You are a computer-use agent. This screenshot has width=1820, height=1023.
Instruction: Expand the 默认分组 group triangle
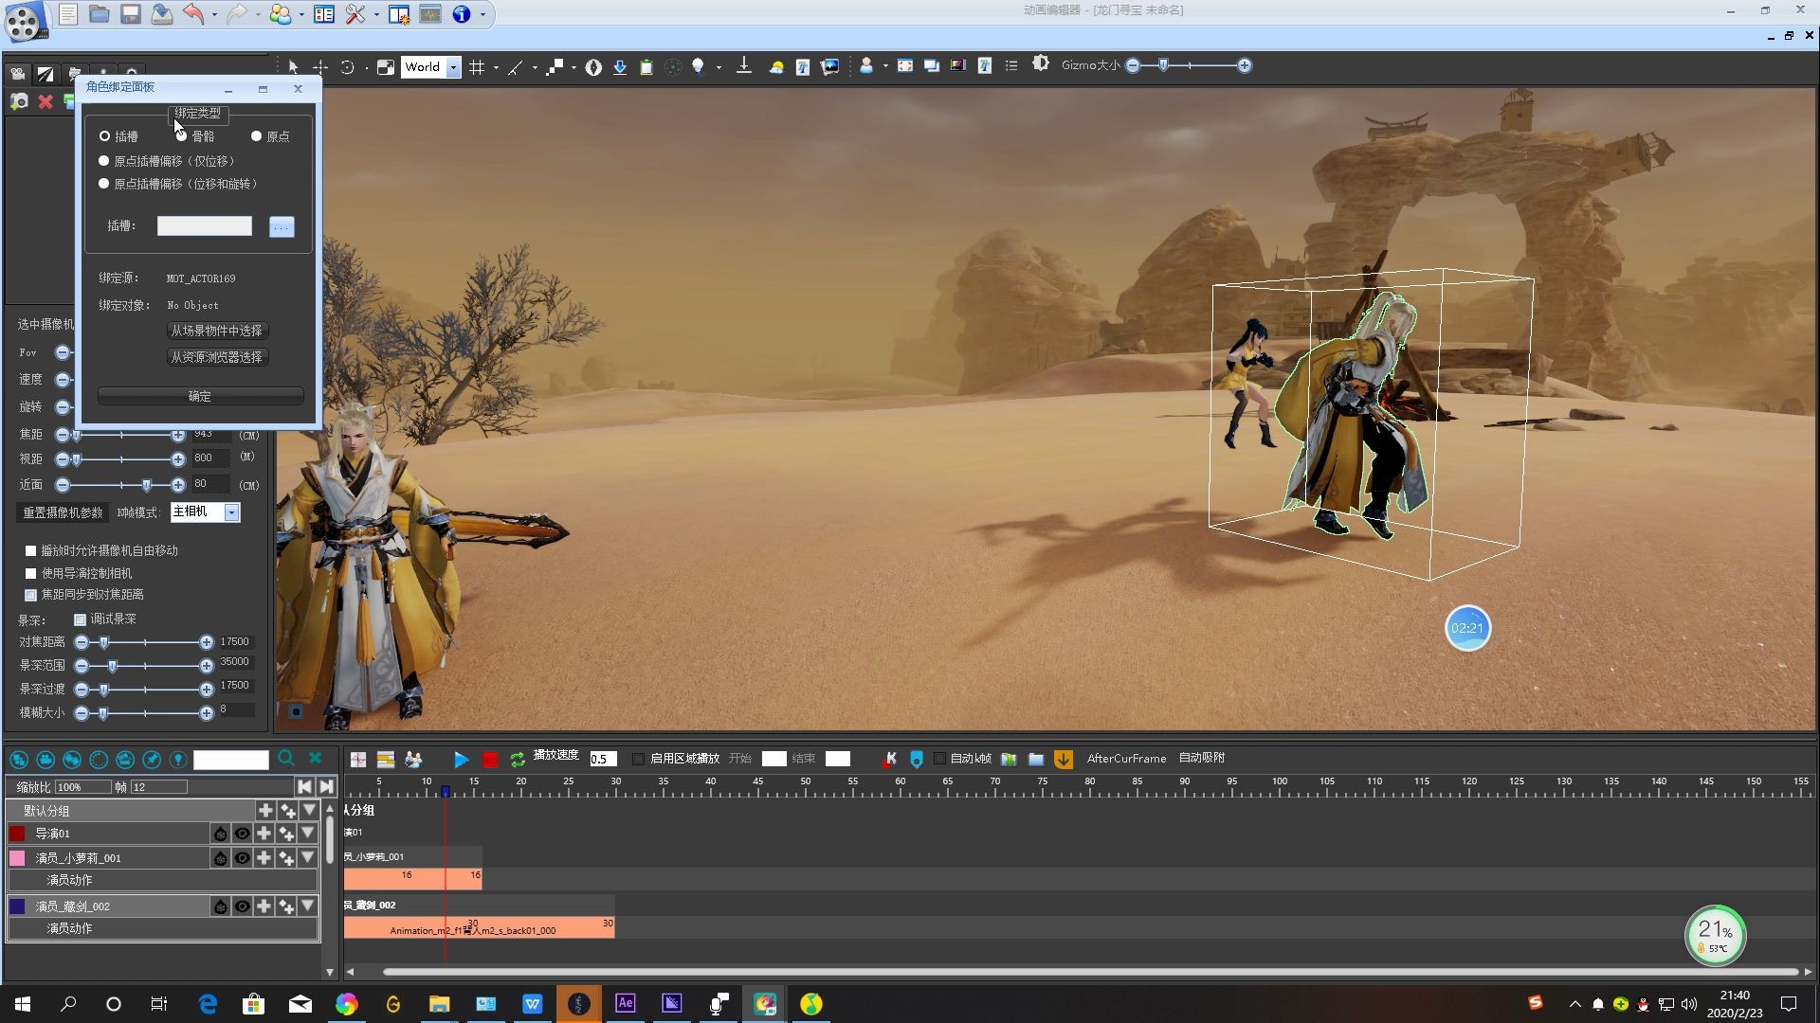pyautogui.click(x=309, y=810)
